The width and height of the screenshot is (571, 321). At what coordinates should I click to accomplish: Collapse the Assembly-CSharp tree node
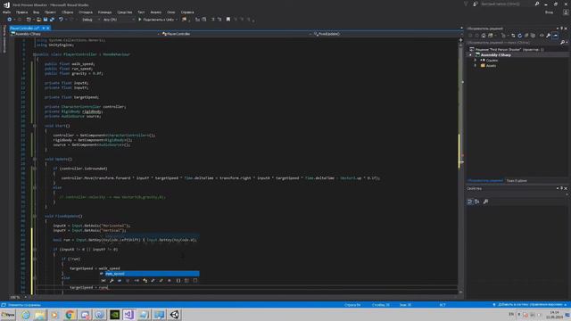pos(470,55)
